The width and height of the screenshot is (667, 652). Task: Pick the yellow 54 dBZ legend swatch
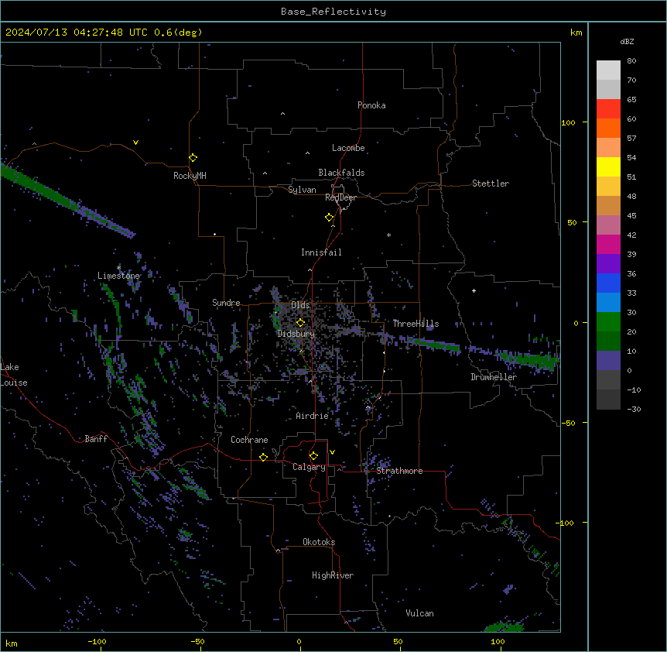[x=608, y=166]
